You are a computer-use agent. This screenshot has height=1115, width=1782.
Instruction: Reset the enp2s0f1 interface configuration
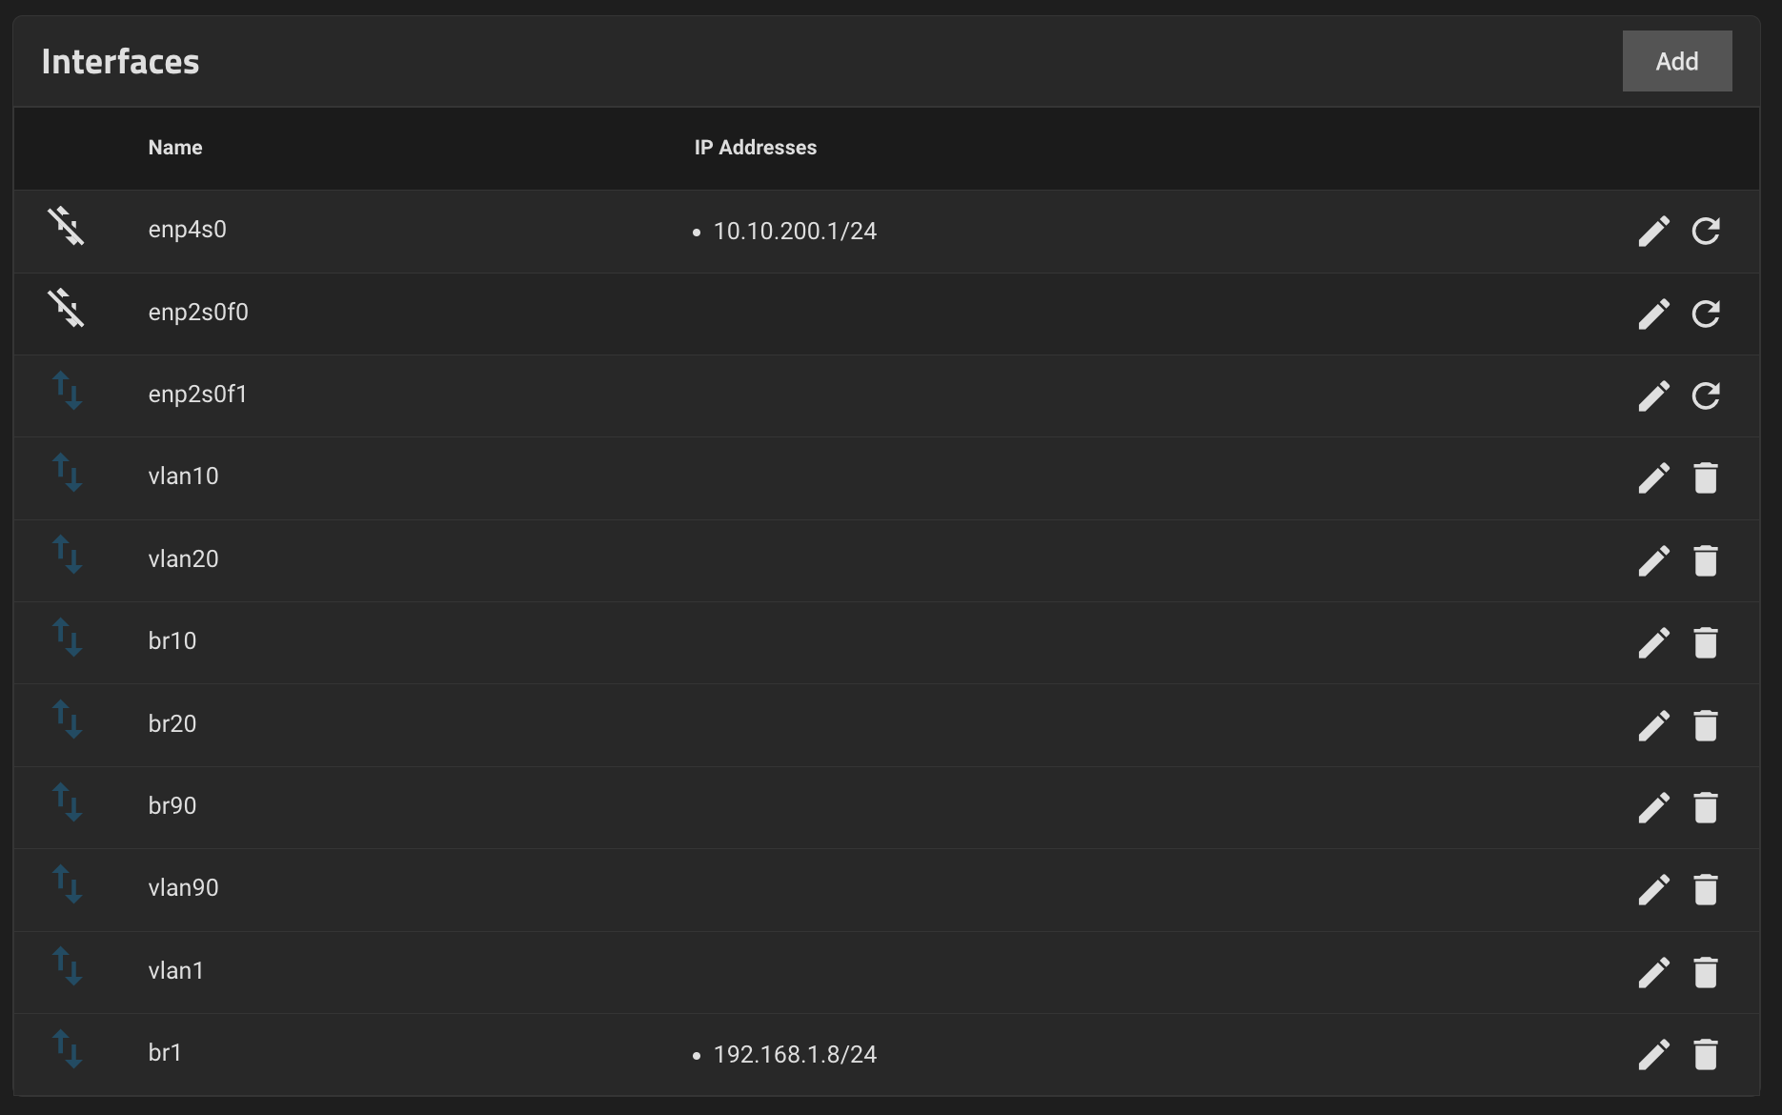1705,395
